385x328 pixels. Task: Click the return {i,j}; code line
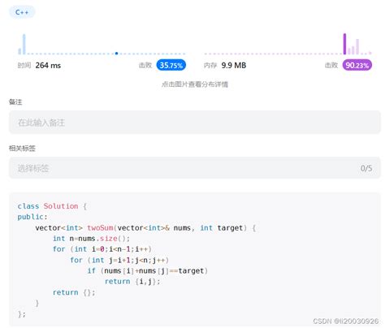point(132,282)
